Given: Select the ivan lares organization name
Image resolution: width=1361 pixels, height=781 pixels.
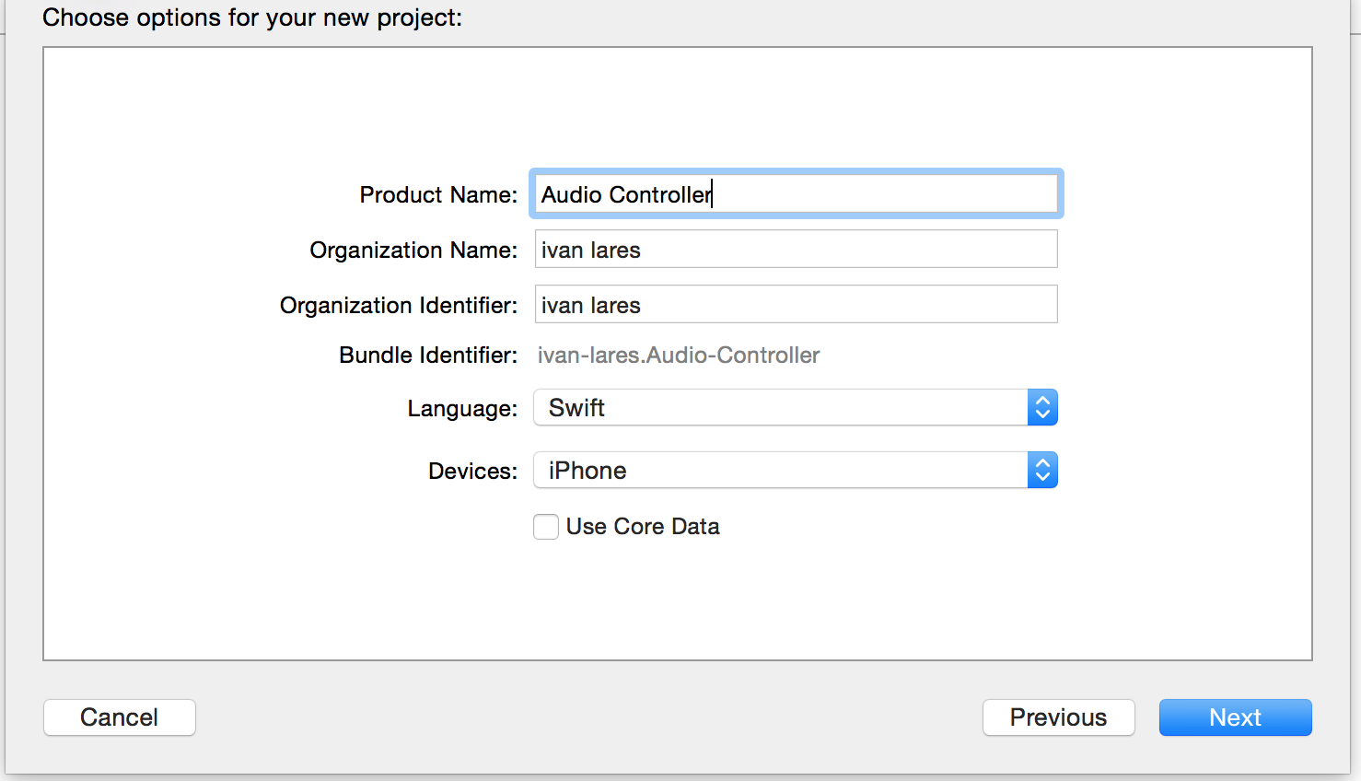Looking at the screenshot, I should pos(589,249).
